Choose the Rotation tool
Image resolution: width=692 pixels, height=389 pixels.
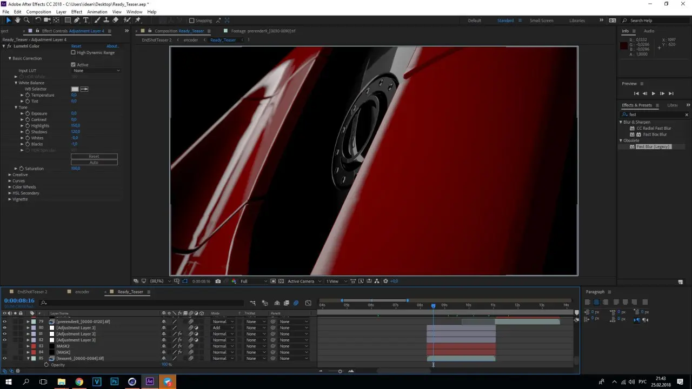pos(38,20)
